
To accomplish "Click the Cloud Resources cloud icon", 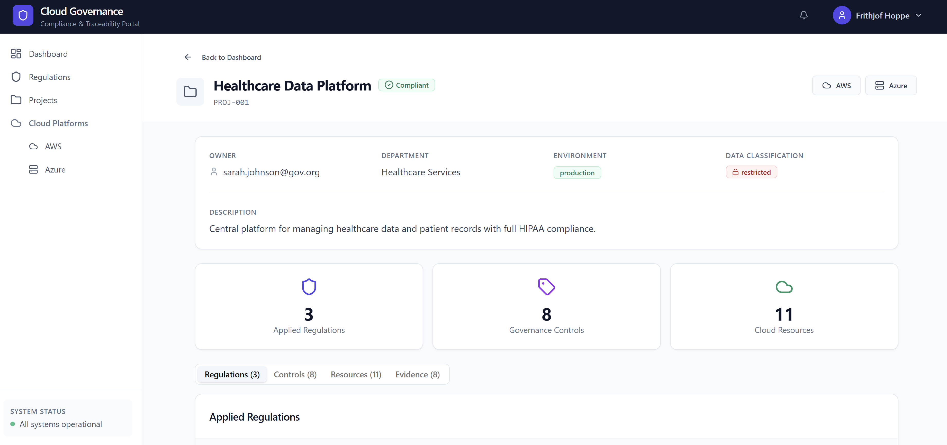I will click(x=784, y=287).
